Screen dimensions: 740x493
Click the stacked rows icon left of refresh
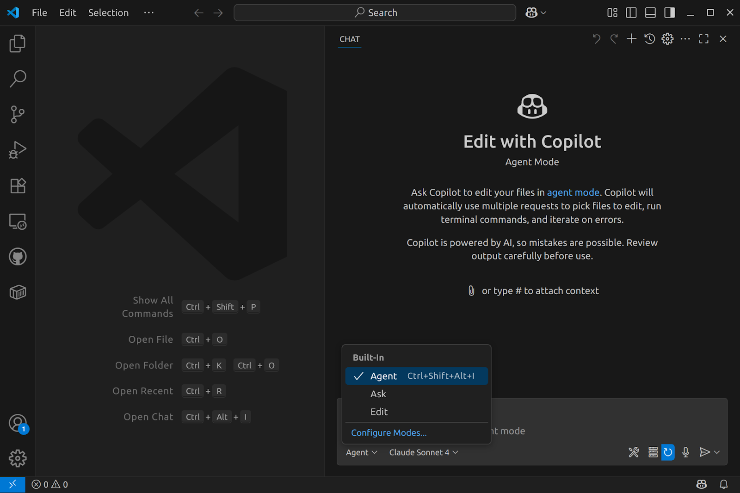(653, 452)
